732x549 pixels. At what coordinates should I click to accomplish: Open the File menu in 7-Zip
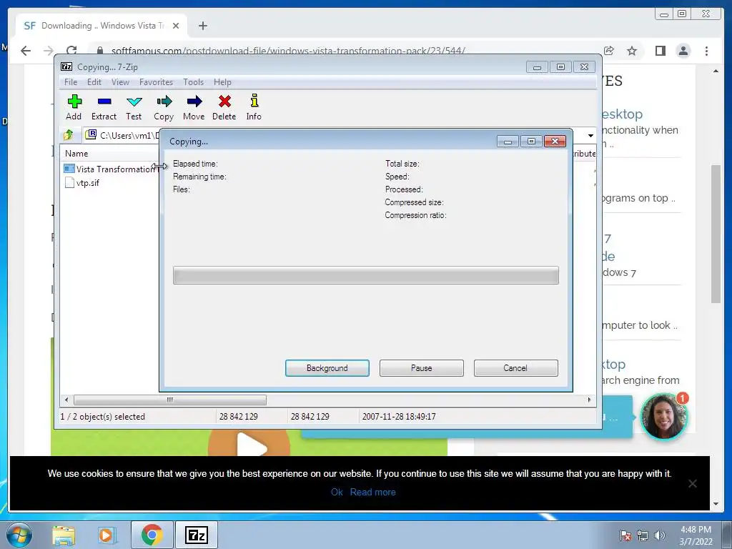point(71,82)
